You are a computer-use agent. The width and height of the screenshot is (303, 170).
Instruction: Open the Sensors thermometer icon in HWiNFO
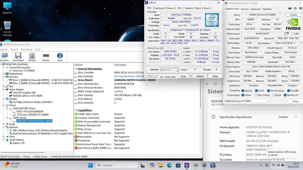pos(32,57)
